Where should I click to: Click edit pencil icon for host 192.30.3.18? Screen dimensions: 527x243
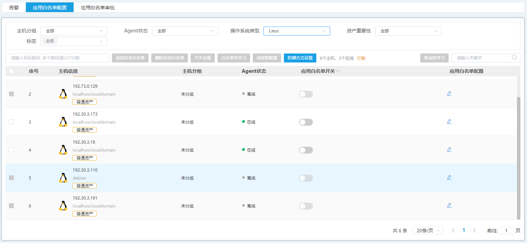tap(449, 149)
